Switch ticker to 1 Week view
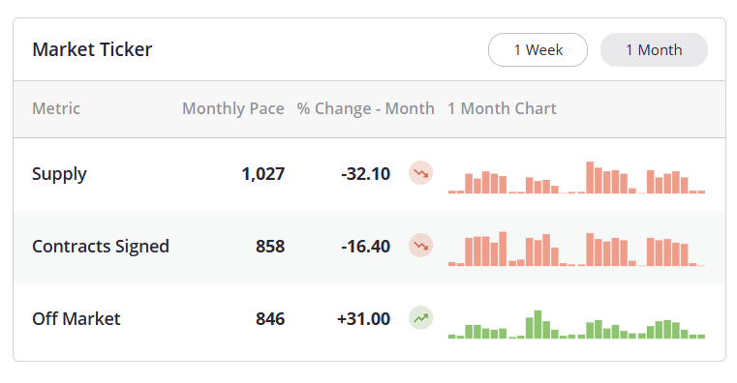Screen dimensions: 737x383 (537, 49)
